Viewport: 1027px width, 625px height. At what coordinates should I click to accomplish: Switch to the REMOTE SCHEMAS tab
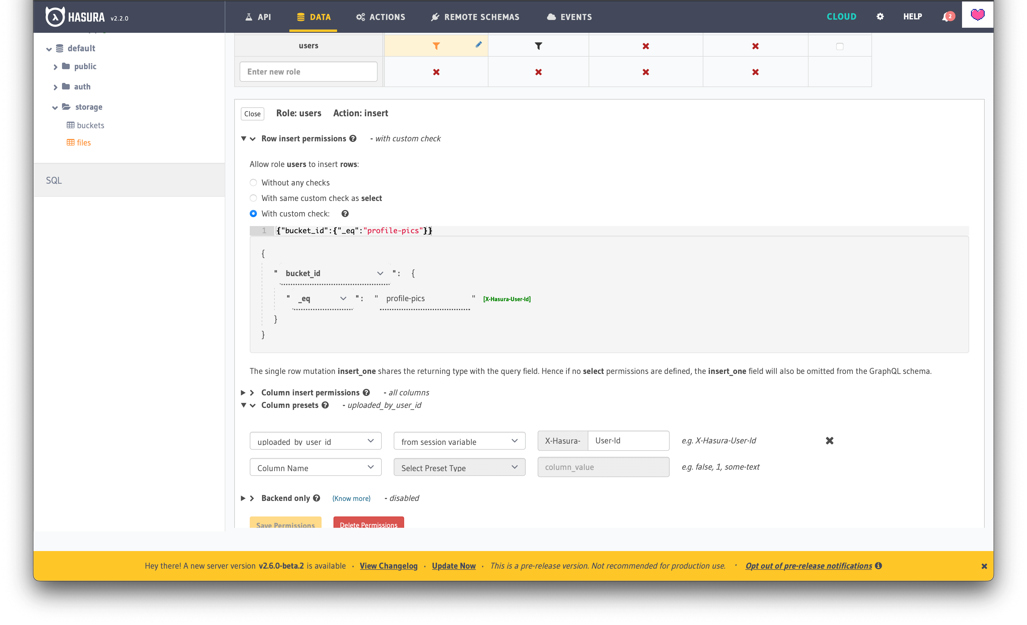pyautogui.click(x=475, y=17)
